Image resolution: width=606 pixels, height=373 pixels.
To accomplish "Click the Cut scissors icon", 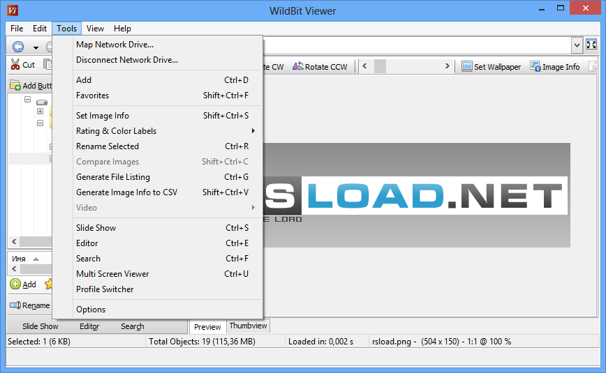I will point(15,64).
